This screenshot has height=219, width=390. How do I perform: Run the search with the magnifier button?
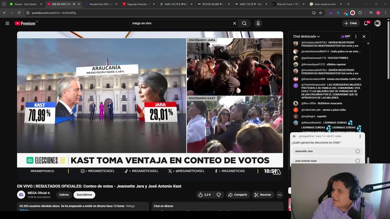pyautogui.click(x=244, y=23)
